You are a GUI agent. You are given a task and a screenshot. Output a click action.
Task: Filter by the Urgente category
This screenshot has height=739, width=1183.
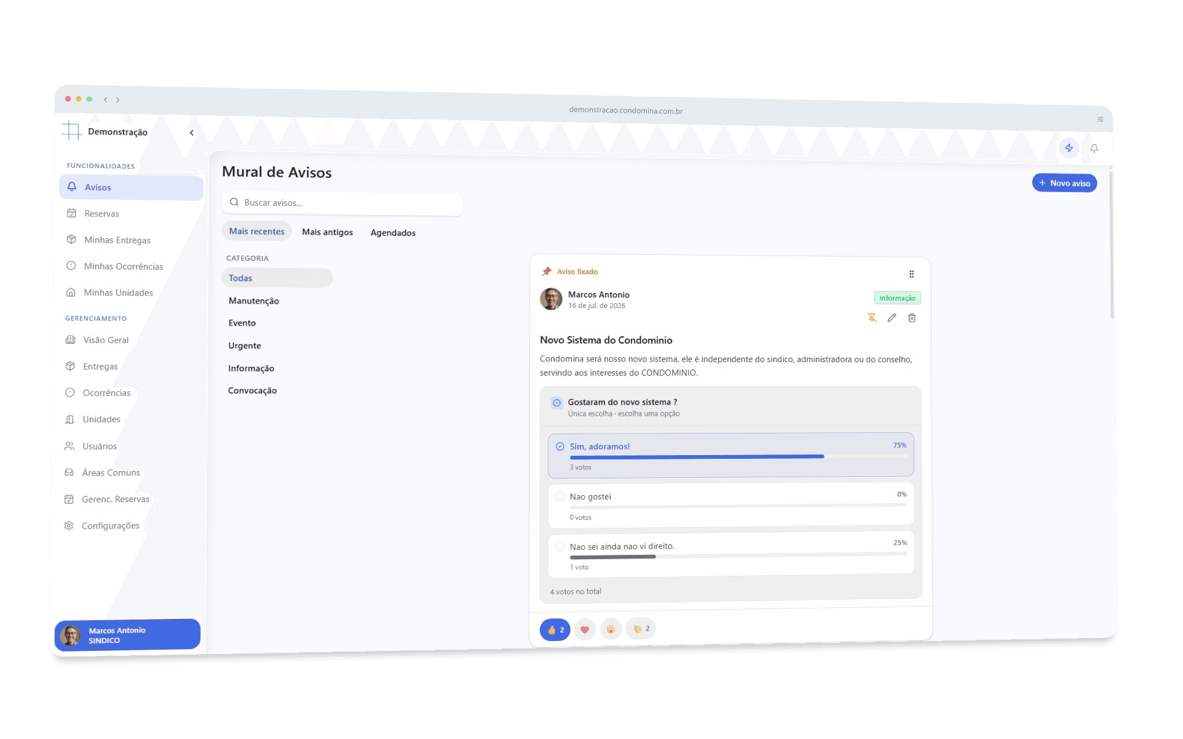click(245, 345)
